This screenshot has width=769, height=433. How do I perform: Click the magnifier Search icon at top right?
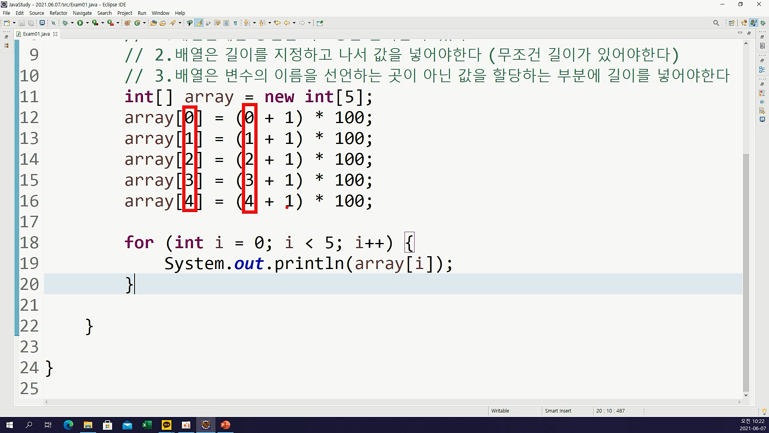click(x=716, y=23)
